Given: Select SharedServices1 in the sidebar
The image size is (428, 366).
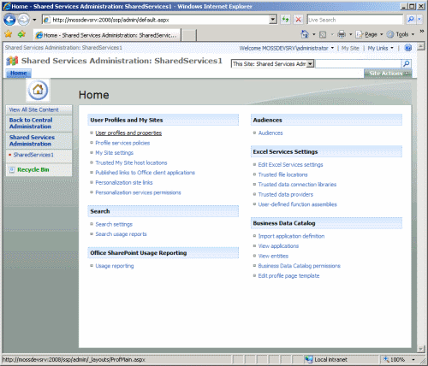Looking at the screenshot, I should 33,155.
